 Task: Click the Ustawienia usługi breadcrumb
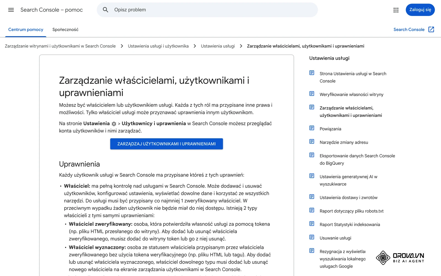tap(218, 46)
